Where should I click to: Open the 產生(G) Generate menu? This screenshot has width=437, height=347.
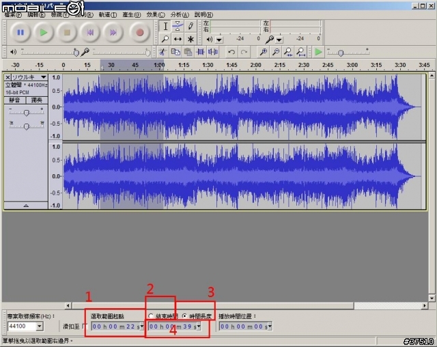132,15
